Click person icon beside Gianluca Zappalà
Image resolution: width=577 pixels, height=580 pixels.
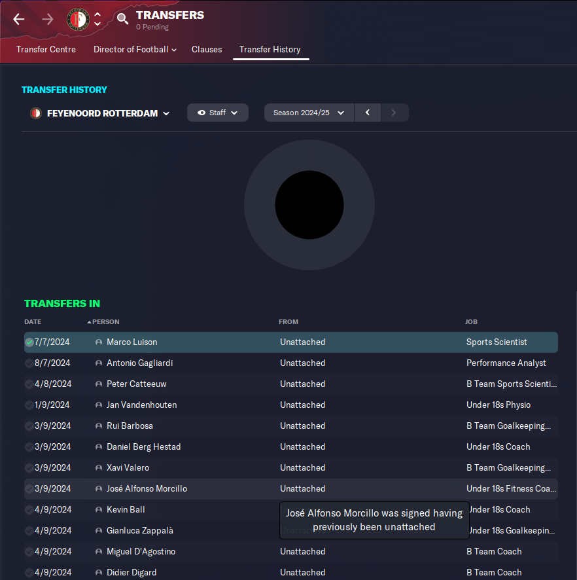99,530
